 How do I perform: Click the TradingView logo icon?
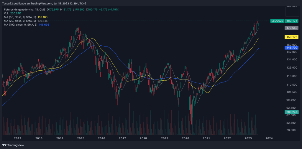[4, 145]
